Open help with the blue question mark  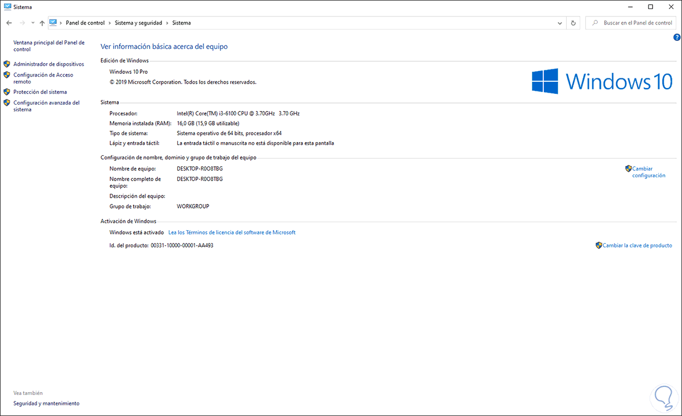point(676,38)
